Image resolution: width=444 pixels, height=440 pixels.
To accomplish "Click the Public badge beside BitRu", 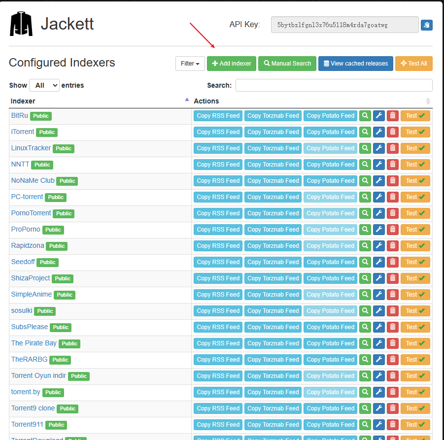I will [41, 116].
